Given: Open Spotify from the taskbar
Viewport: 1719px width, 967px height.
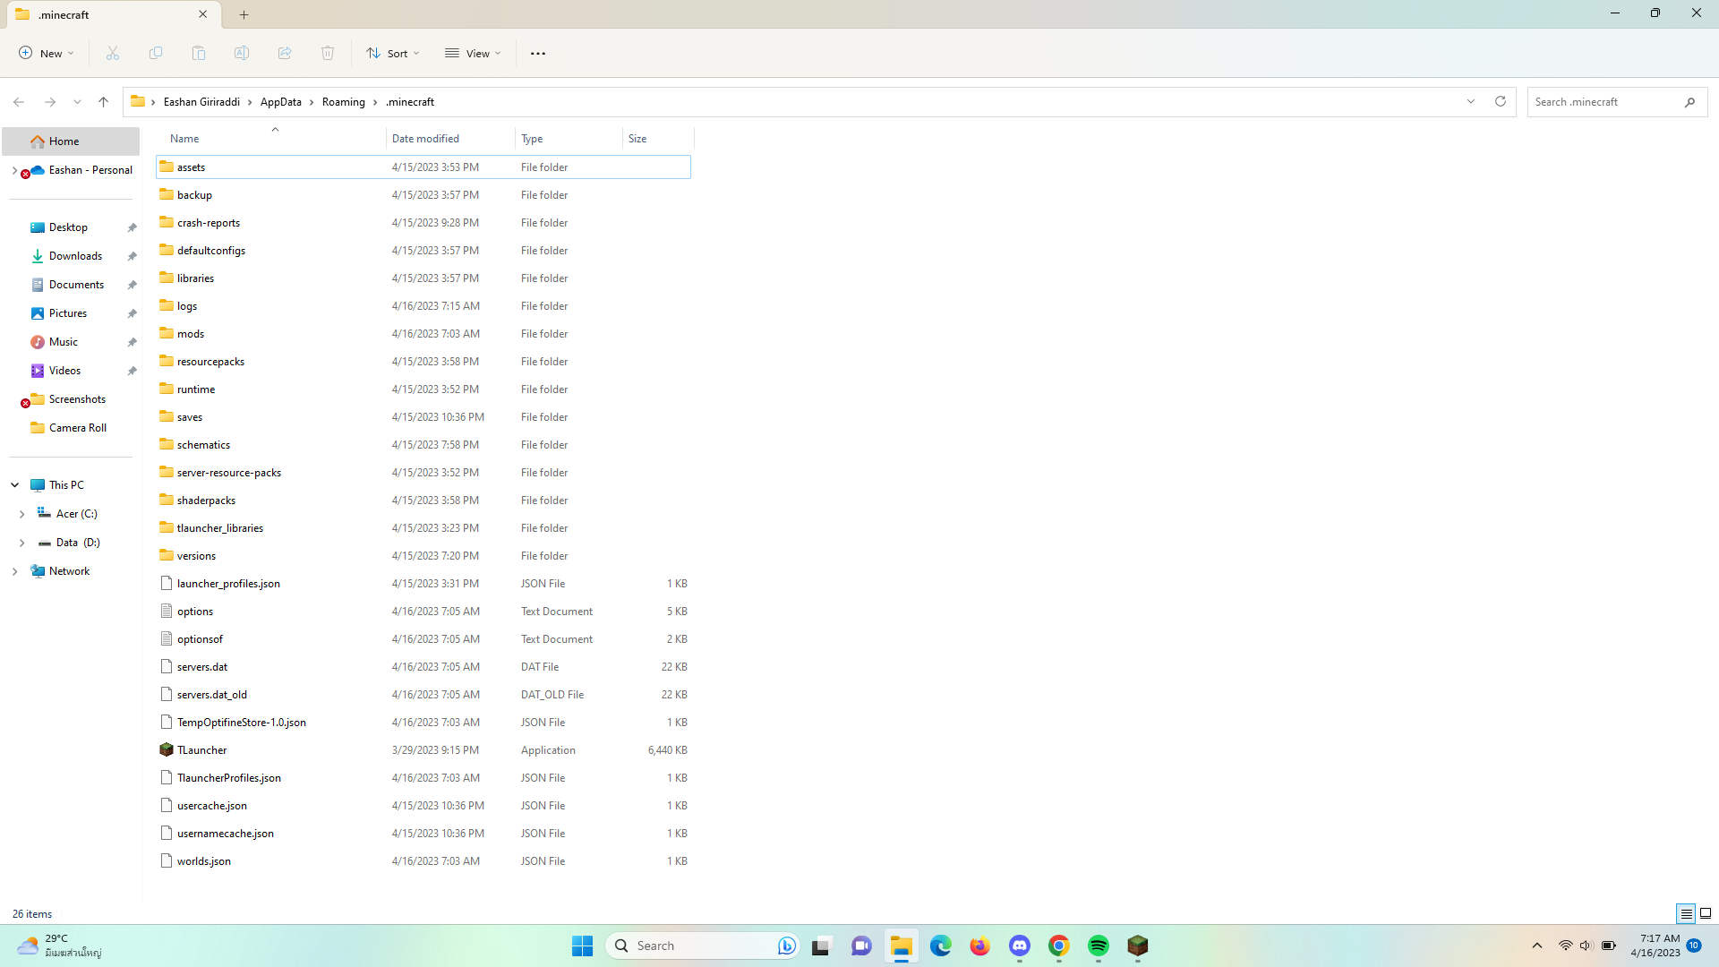Looking at the screenshot, I should point(1099,946).
